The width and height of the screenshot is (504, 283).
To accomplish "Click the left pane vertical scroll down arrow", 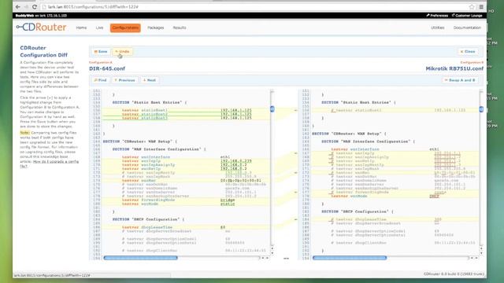I will click(x=272, y=253).
